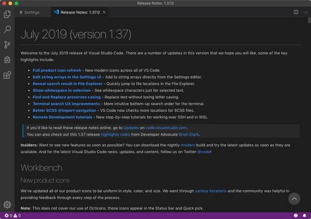The width and height of the screenshot is (311, 219).
Task: Open Remote Development tutorials link
Action: (63, 117)
